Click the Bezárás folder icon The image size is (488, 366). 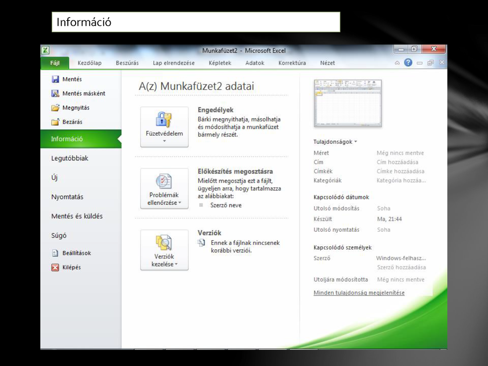click(x=56, y=122)
